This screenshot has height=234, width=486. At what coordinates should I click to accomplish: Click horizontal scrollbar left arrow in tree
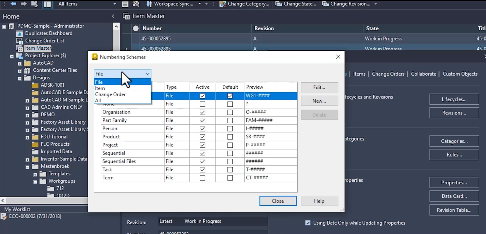(3, 201)
